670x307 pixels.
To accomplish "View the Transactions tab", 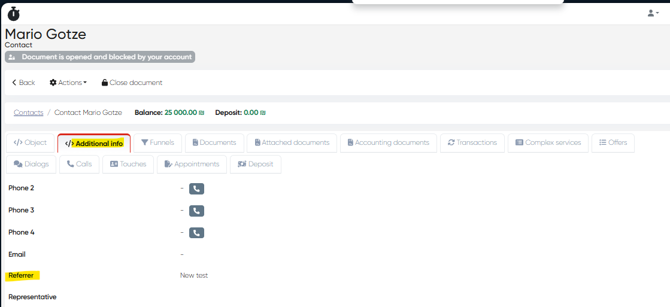I will [472, 143].
